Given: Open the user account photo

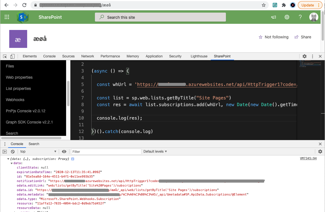Looking at the screenshot, I should coord(314,17).
